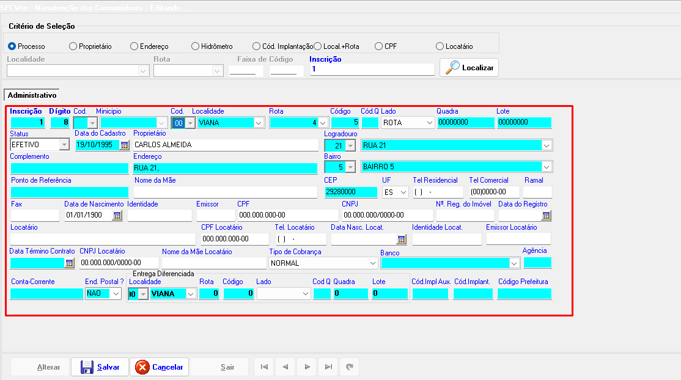Viewport: 681px width, 380px height.
Task: Click the Salvar floppy disk button
Action: point(100,367)
